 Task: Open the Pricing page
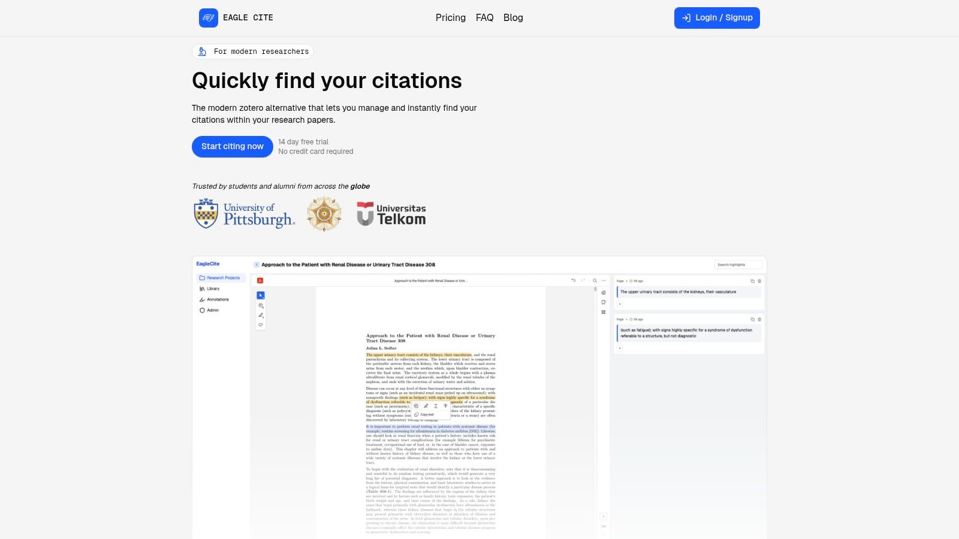450,18
